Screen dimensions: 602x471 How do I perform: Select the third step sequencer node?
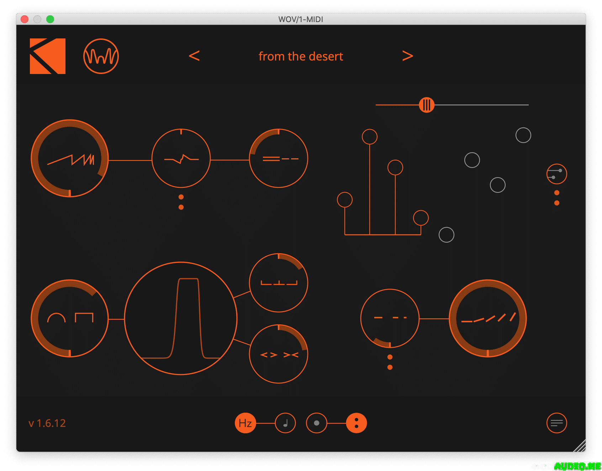pos(395,168)
